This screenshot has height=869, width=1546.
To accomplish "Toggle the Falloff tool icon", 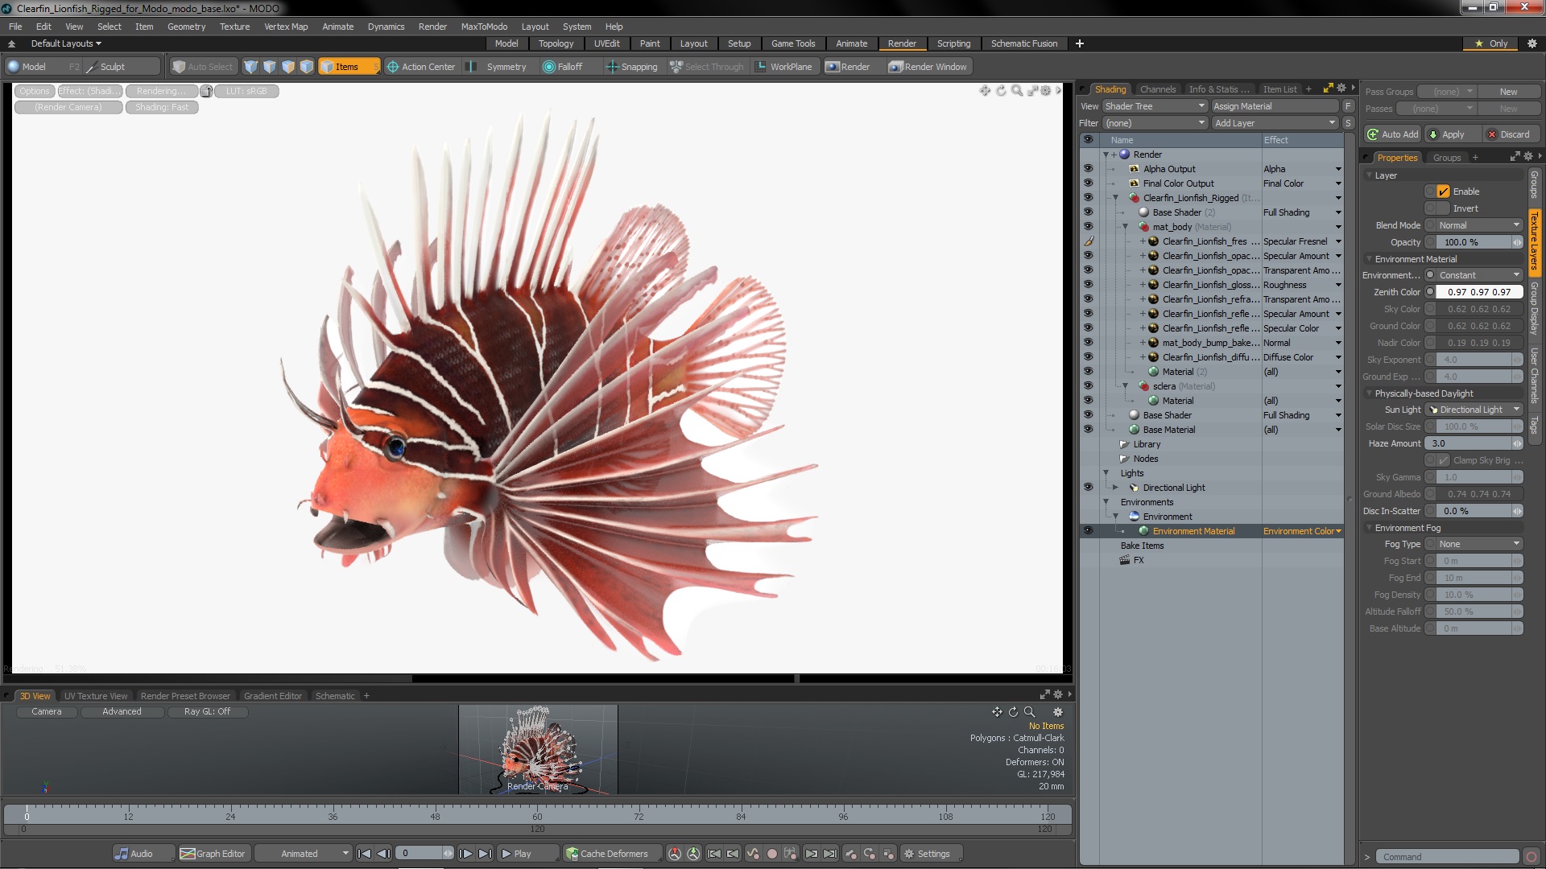I will (549, 67).
